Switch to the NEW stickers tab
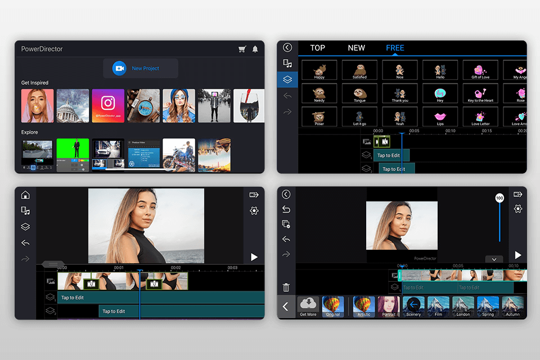 tap(357, 48)
